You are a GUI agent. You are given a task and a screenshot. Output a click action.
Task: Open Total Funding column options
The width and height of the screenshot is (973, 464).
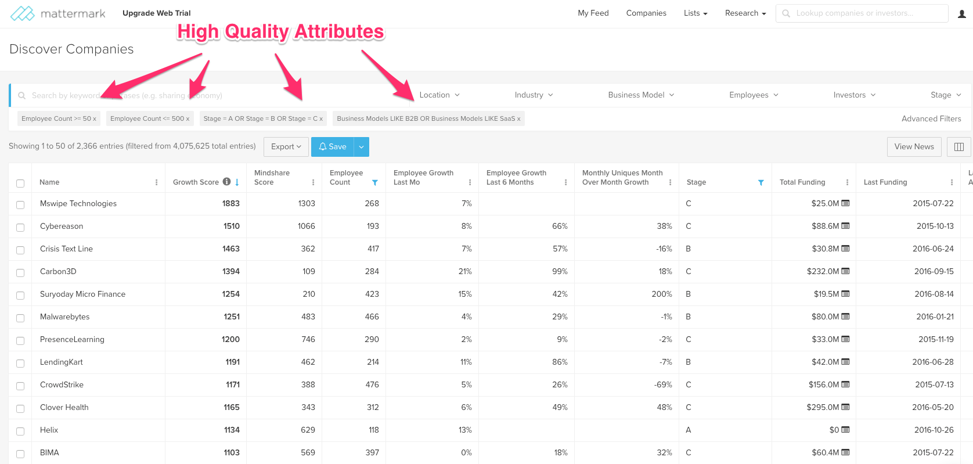pos(847,182)
